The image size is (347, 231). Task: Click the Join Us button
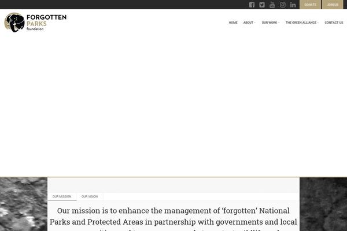(333, 5)
